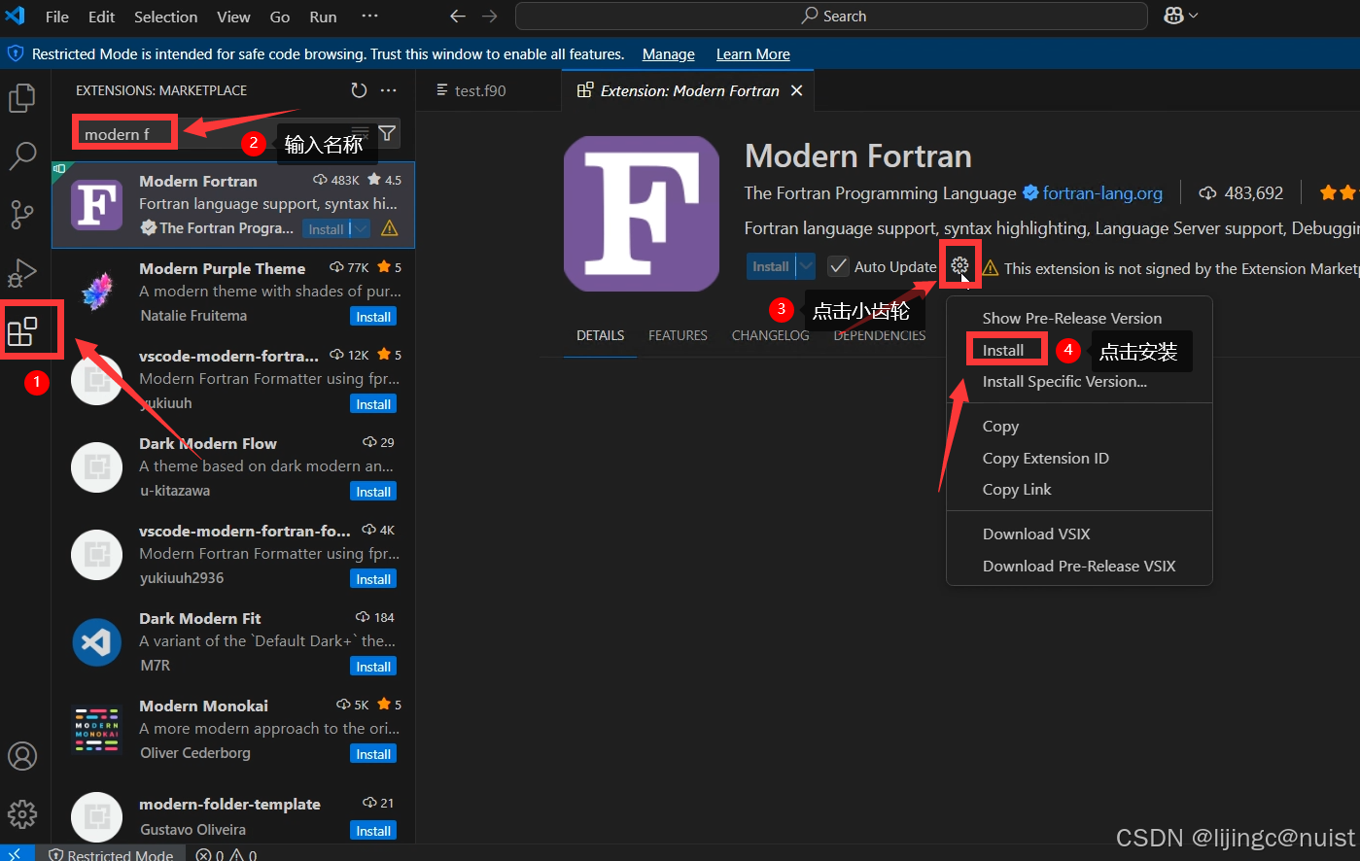This screenshot has height=861, width=1360.
Task: Close the Extension: Modern Fortran tab
Action: 796,90
